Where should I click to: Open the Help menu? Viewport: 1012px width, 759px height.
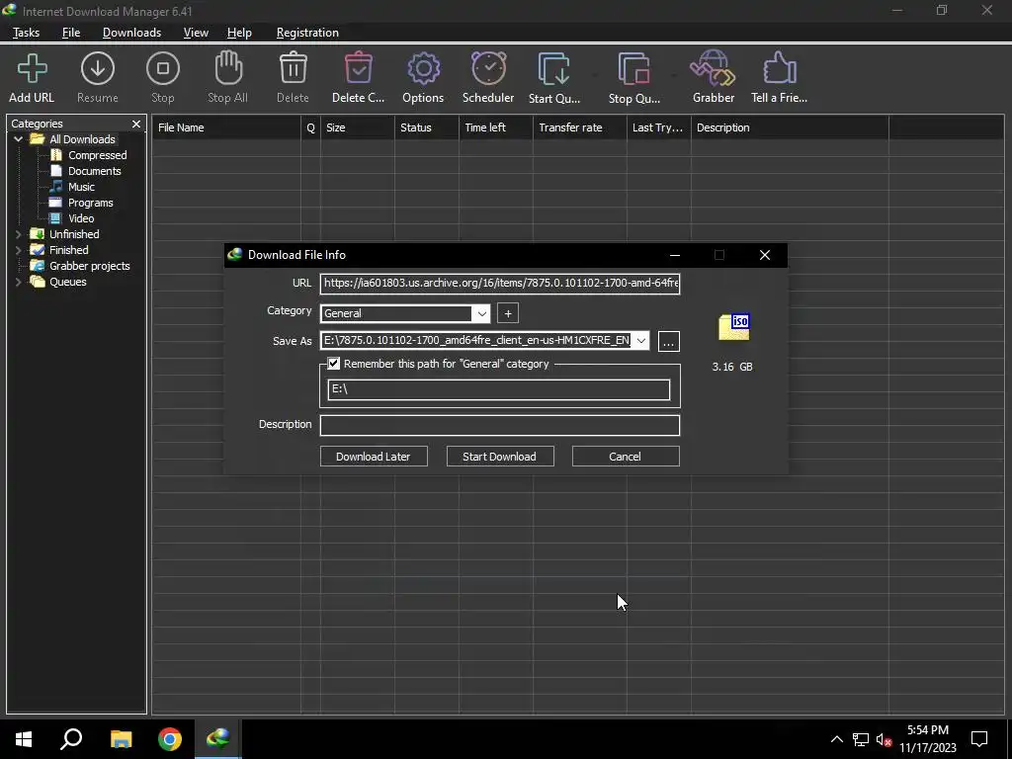[239, 33]
